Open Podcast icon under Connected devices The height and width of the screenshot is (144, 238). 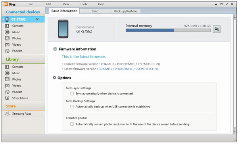pyautogui.click(x=7, y=51)
